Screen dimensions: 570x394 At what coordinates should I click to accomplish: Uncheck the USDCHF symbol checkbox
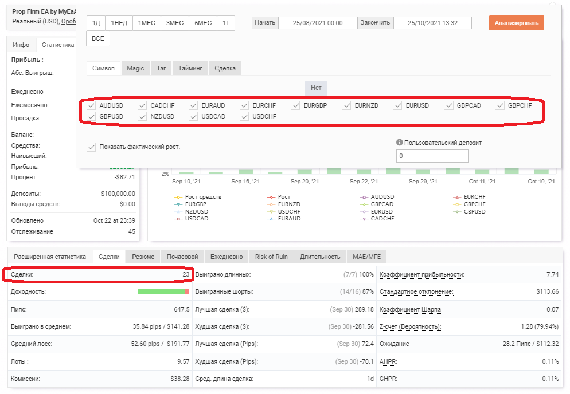point(244,117)
